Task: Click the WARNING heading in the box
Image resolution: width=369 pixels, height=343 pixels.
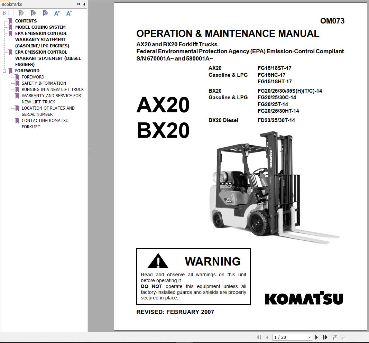Action: coord(213,261)
